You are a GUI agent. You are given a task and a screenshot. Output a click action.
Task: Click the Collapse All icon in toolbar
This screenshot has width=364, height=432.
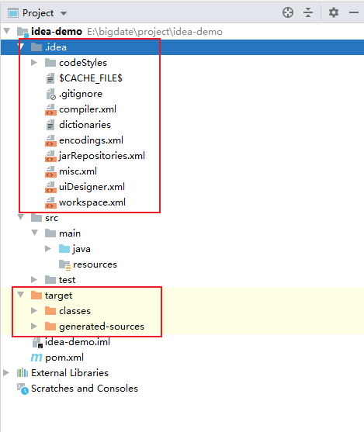(308, 12)
